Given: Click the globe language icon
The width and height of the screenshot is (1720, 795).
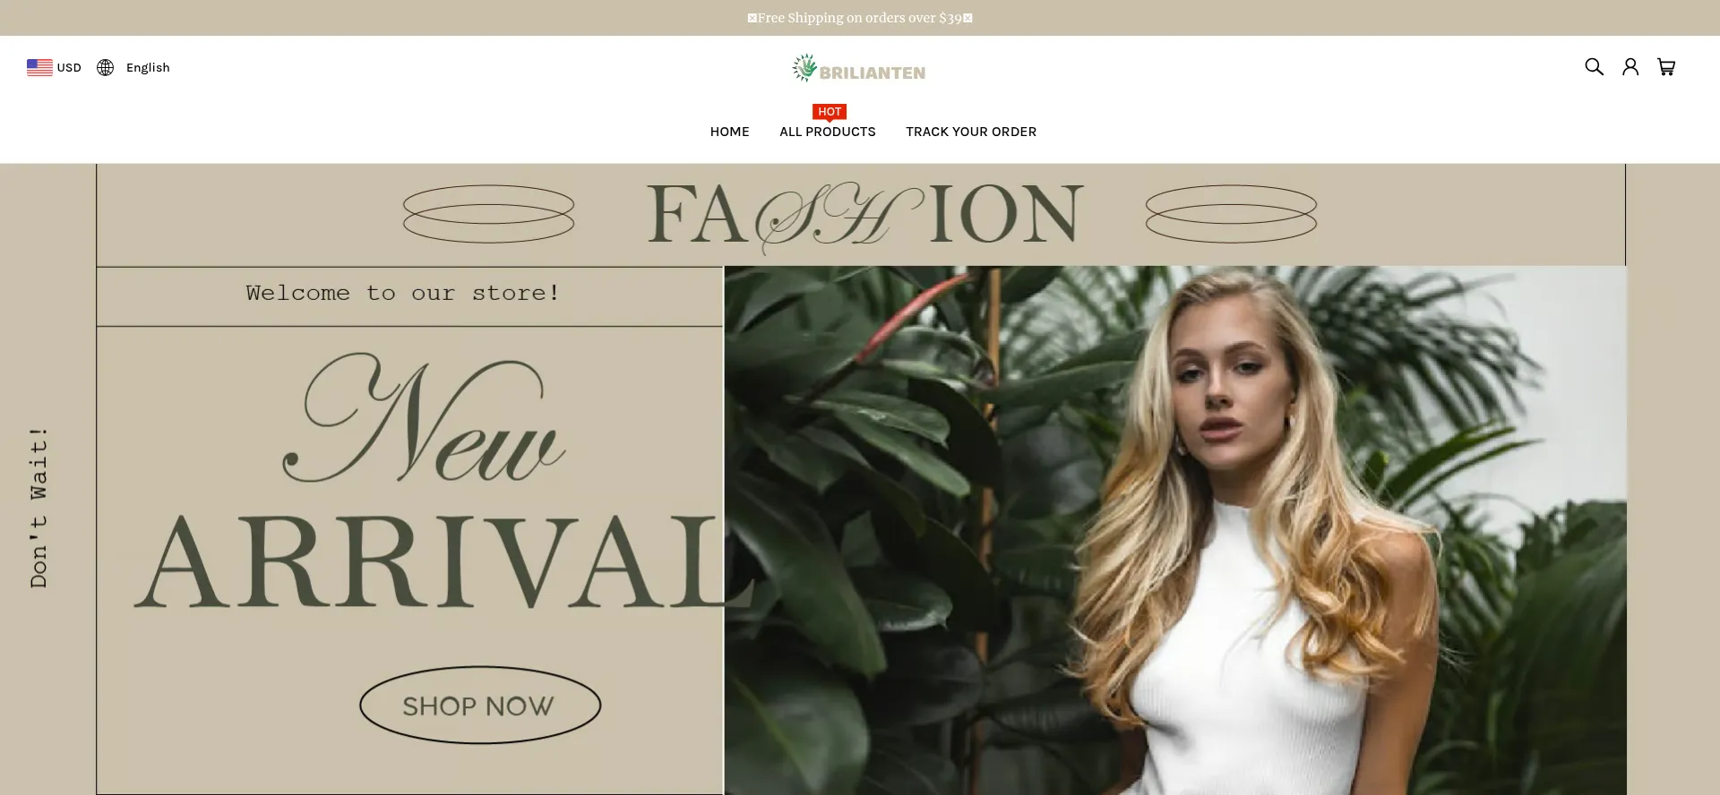Looking at the screenshot, I should 105,67.
